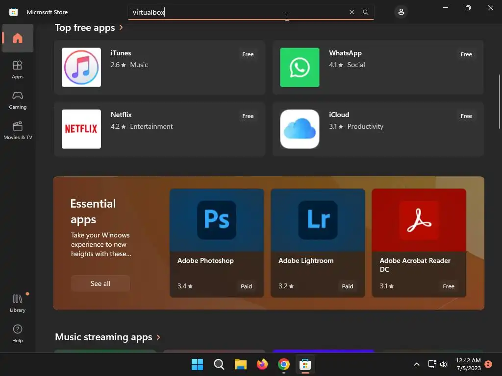Open the Adobe Lightroom Lr tile image
Image resolution: width=502 pixels, height=376 pixels.
[x=318, y=220]
